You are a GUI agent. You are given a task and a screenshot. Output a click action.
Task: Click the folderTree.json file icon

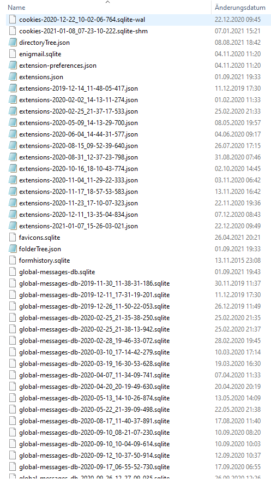click(12, 249)
